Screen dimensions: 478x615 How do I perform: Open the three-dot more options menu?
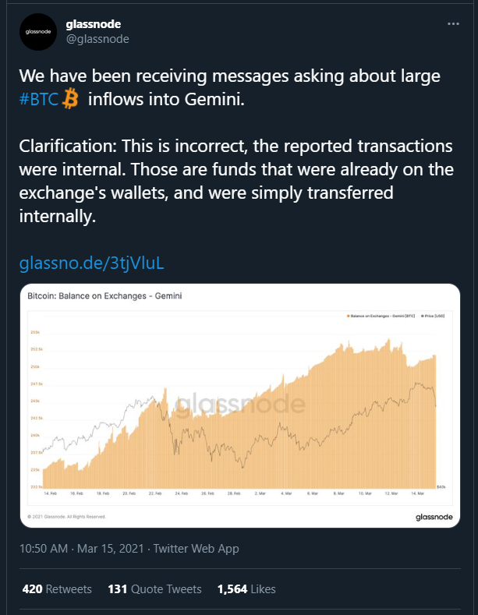(x=453, y=24)
